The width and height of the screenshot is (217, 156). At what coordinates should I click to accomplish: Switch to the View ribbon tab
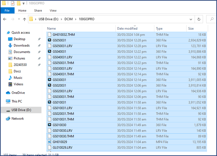[x=53, y=10]
